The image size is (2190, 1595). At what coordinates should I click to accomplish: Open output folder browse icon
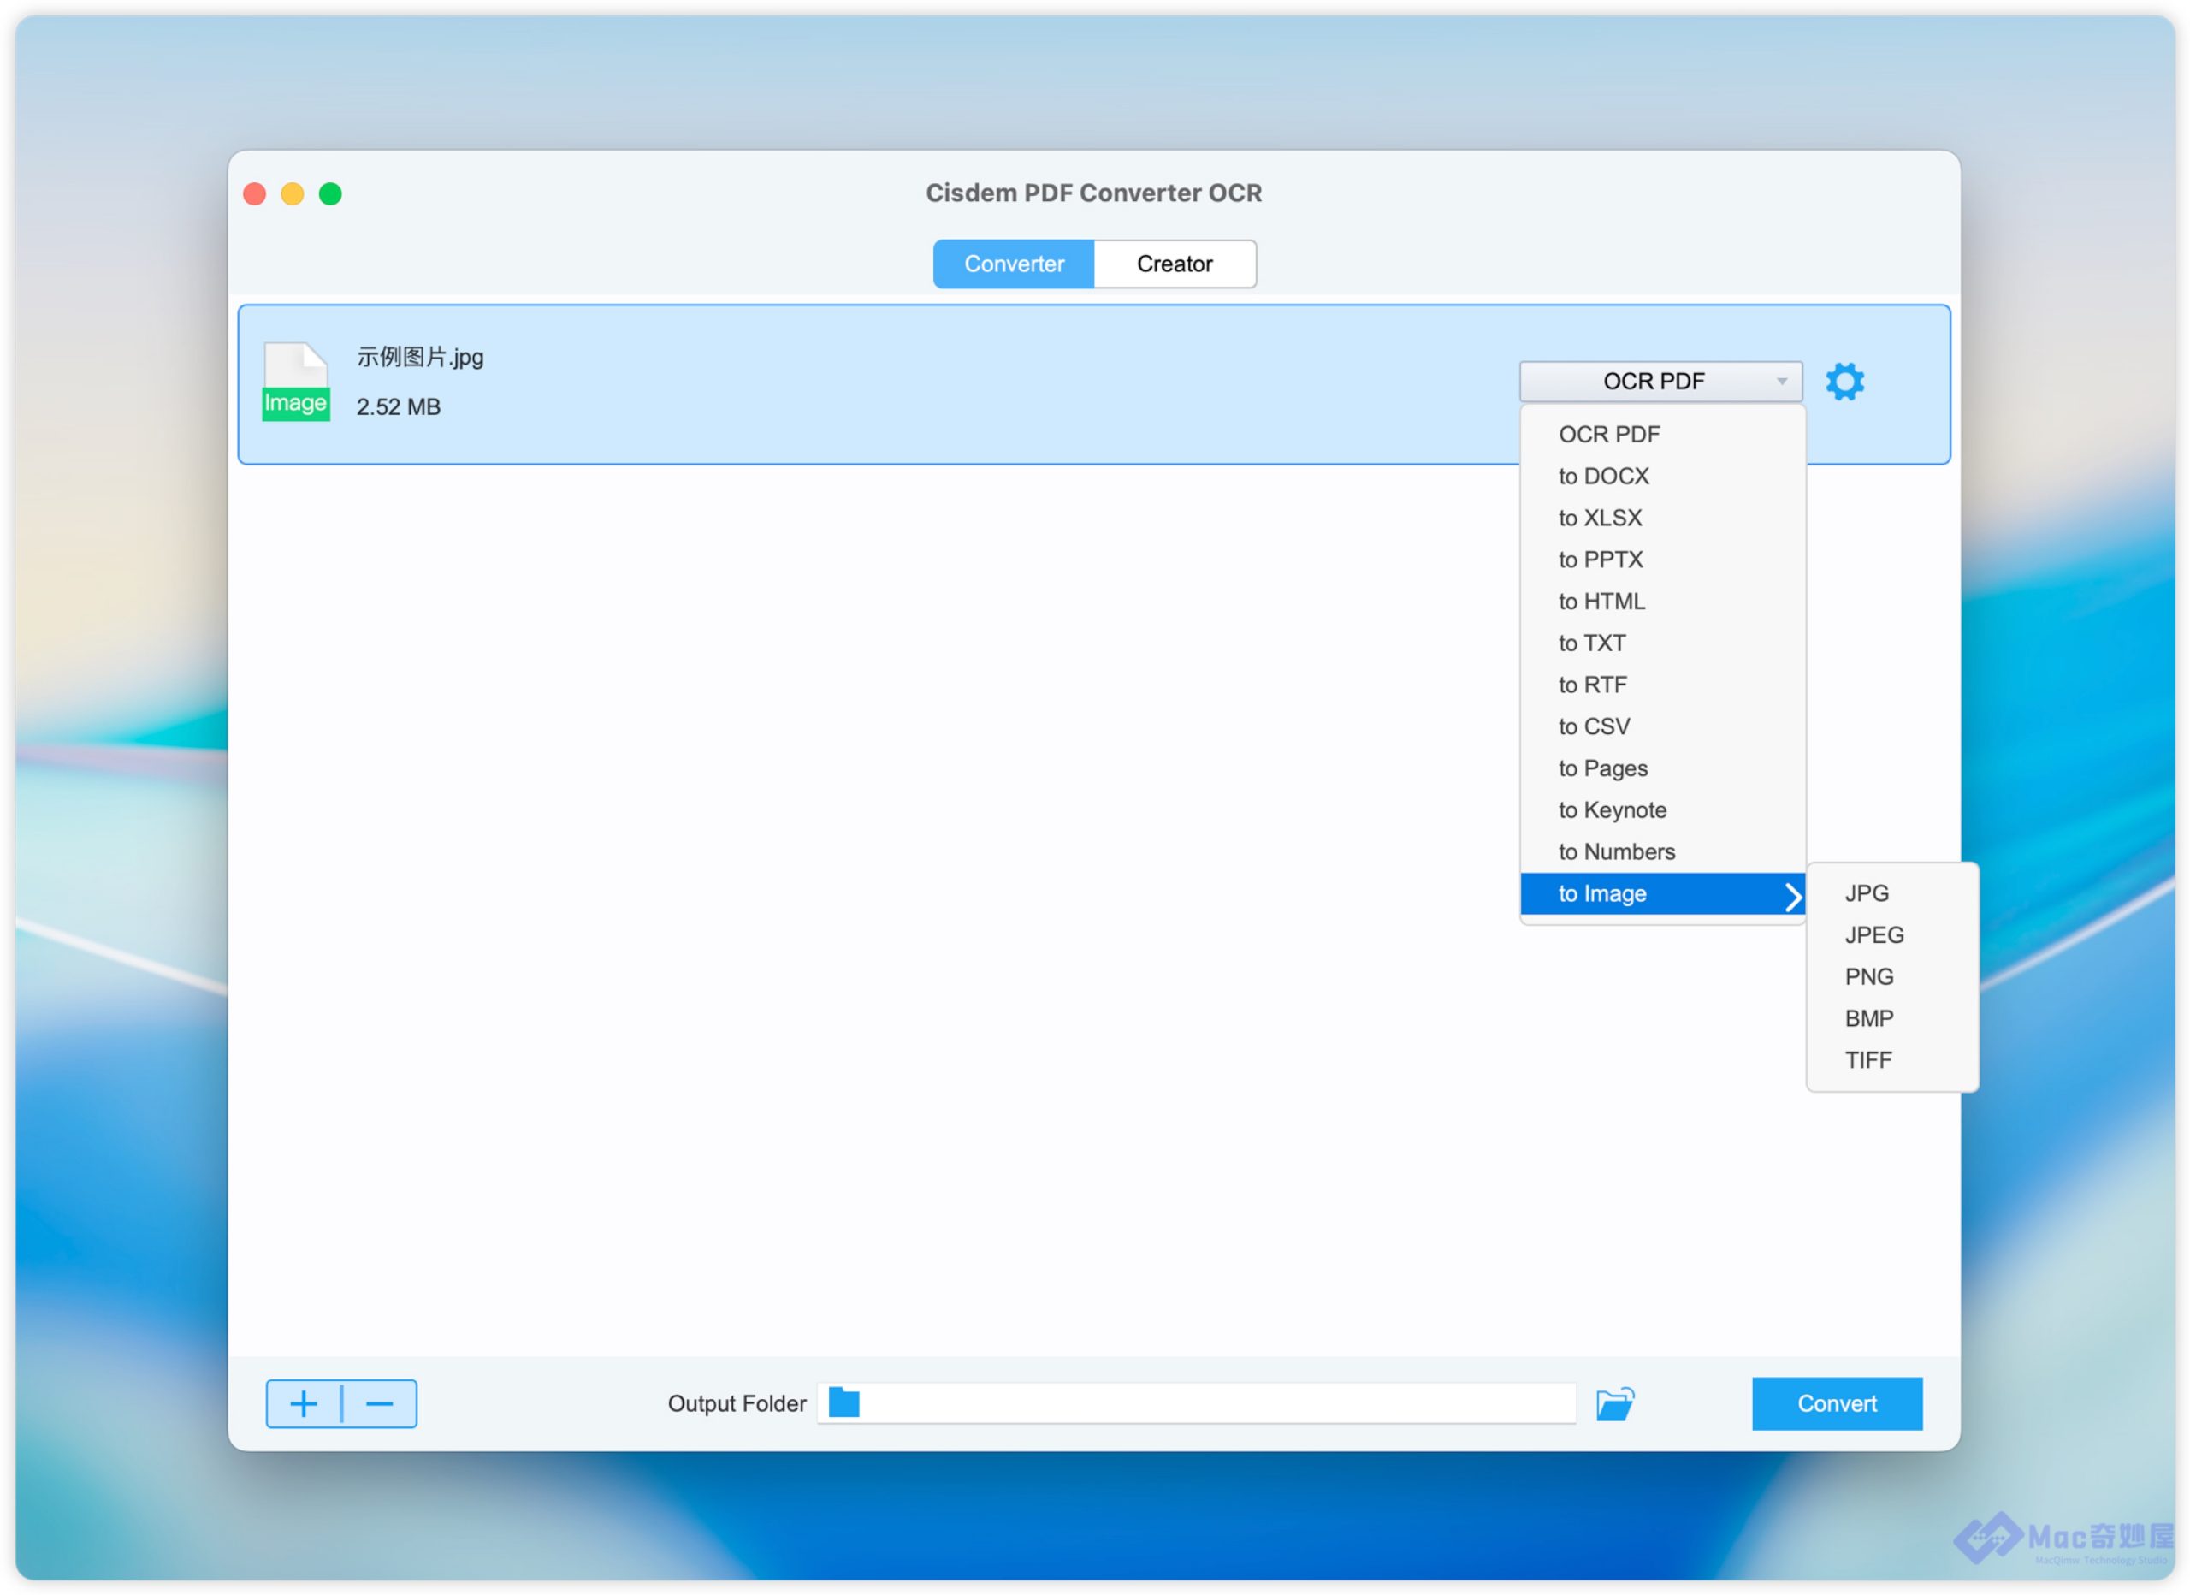coord(1614,1402)
